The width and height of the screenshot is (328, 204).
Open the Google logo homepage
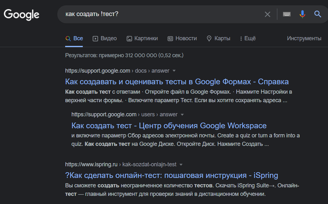coord(21,14)
